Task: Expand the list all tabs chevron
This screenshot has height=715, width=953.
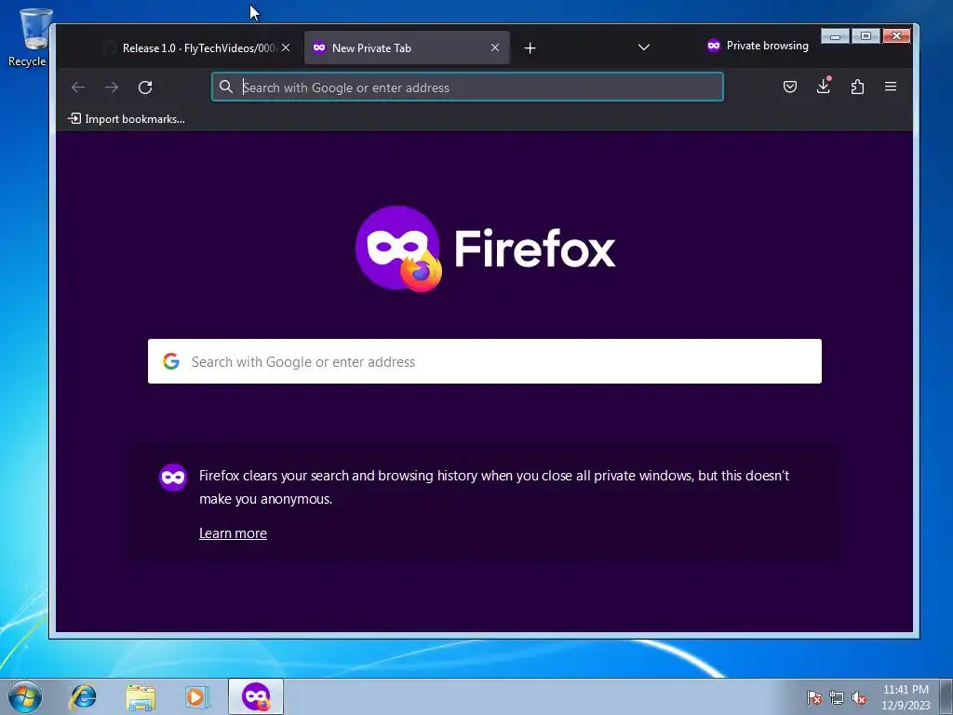Action: [644, 47]
